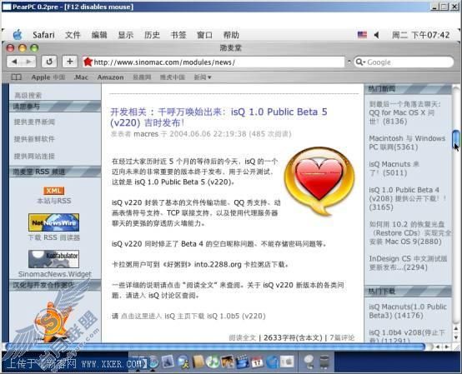The width and height of the screenshot is (462, 374).
Task: Click the vertical scrollbar thumb
Action: click(456, 140)
